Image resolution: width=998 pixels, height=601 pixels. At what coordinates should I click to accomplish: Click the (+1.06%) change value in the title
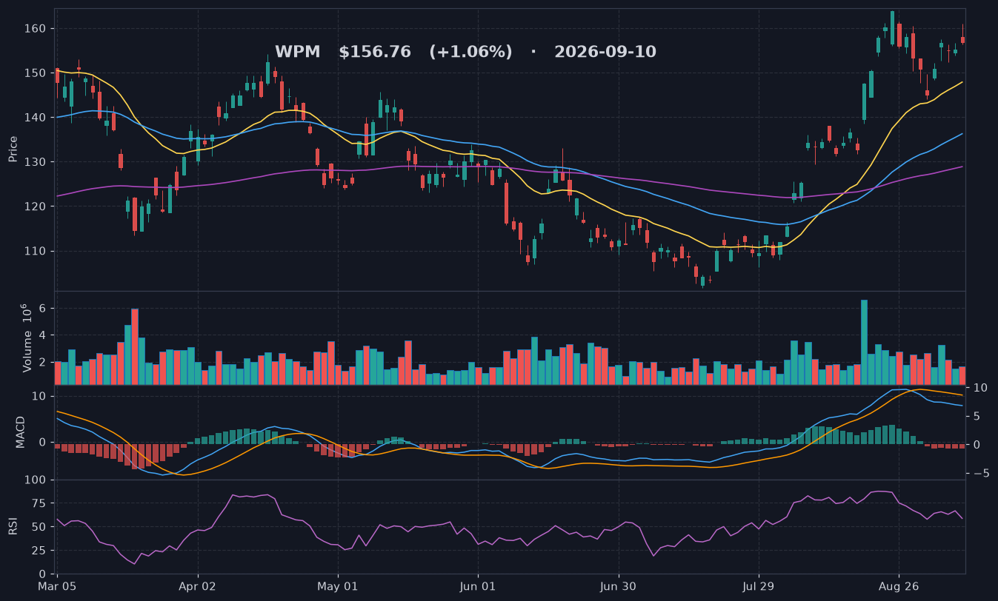[470, 53]
